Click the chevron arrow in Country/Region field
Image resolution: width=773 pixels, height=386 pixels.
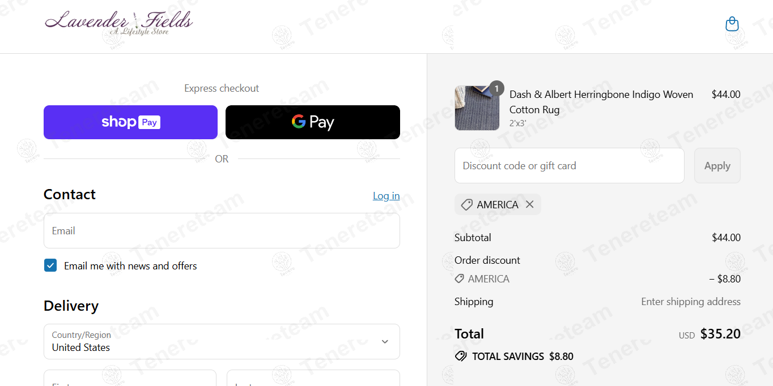[385, 341]
